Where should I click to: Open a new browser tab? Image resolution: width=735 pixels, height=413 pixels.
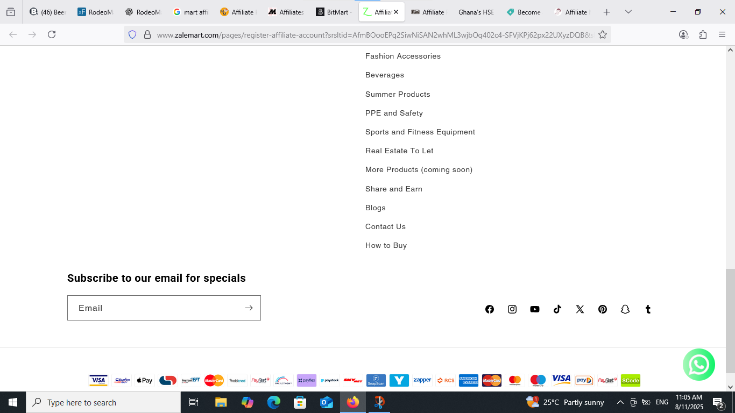[606, 12]
